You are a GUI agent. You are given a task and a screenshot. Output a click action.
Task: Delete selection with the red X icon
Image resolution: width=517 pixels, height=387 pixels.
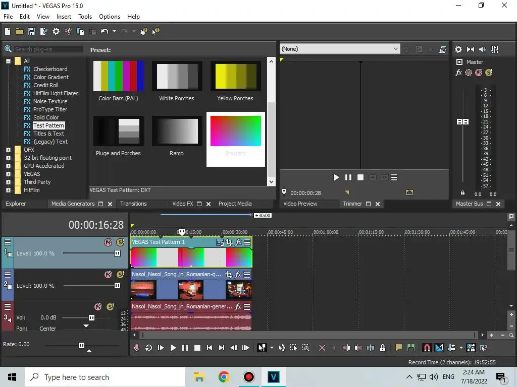322,348
